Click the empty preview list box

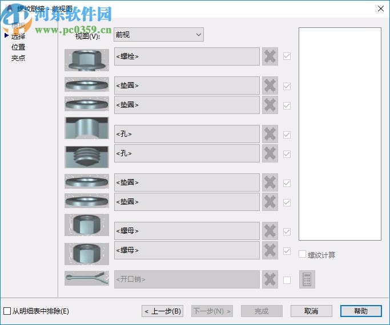tap(340, 134)
